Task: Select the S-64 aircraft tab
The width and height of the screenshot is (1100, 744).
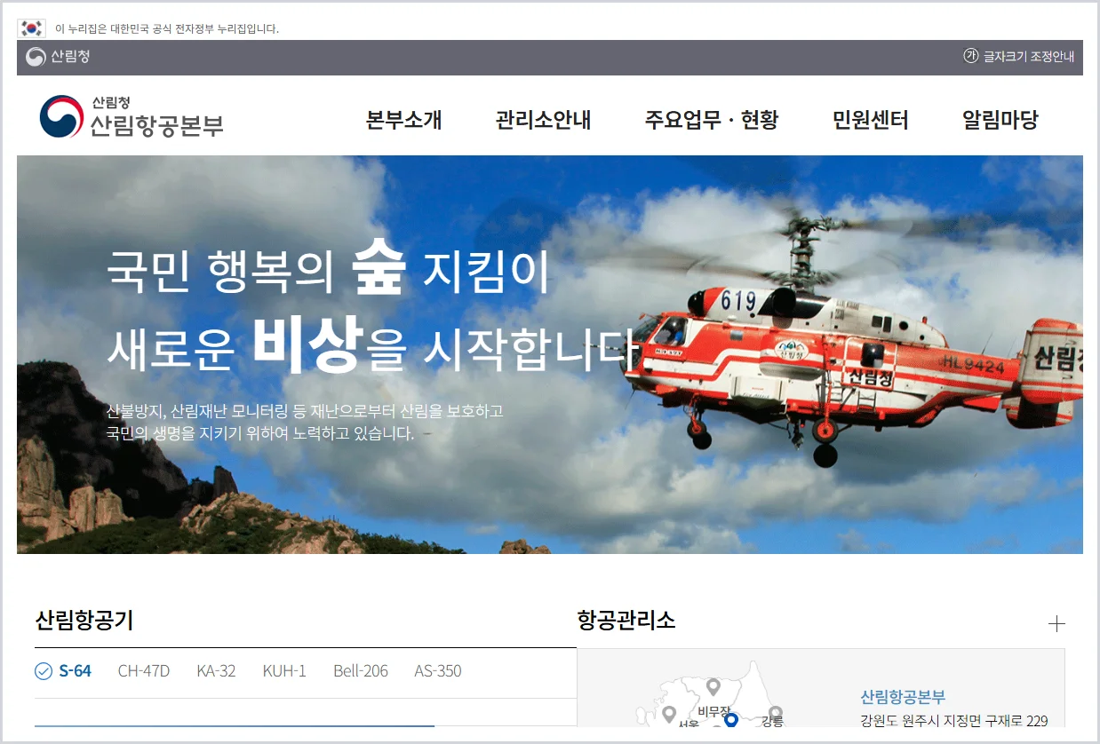Action: pyautogui.click(x=63, y=671)
